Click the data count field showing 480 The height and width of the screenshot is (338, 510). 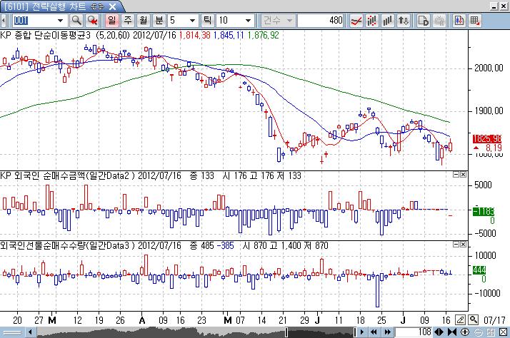(x=322, y=20)
